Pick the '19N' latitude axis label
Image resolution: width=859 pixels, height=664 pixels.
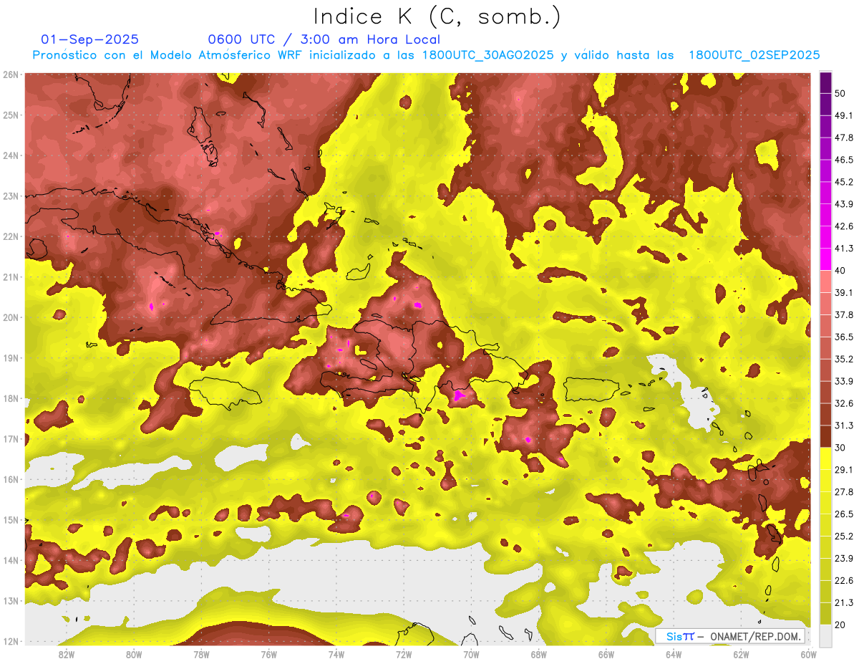click(11, 357)
